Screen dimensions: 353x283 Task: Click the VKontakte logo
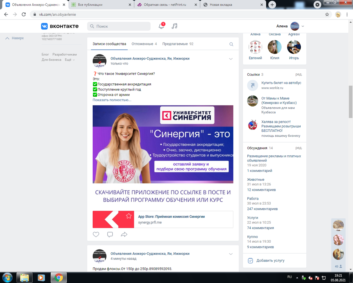(60, 26)
